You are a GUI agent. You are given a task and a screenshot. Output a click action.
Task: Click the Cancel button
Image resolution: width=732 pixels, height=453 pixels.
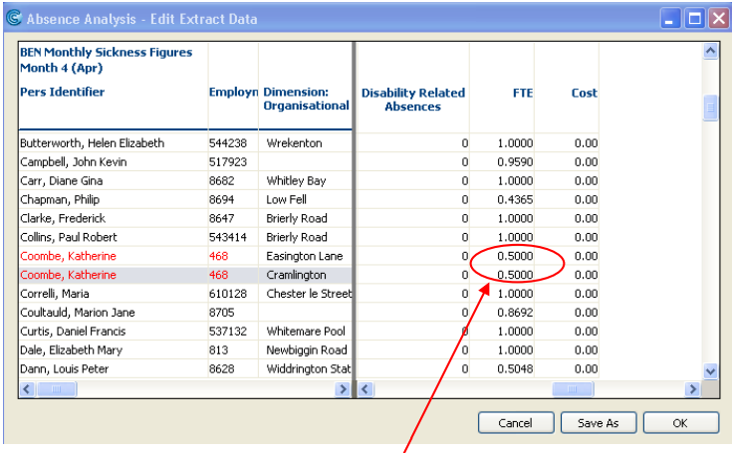coord(516,423)
